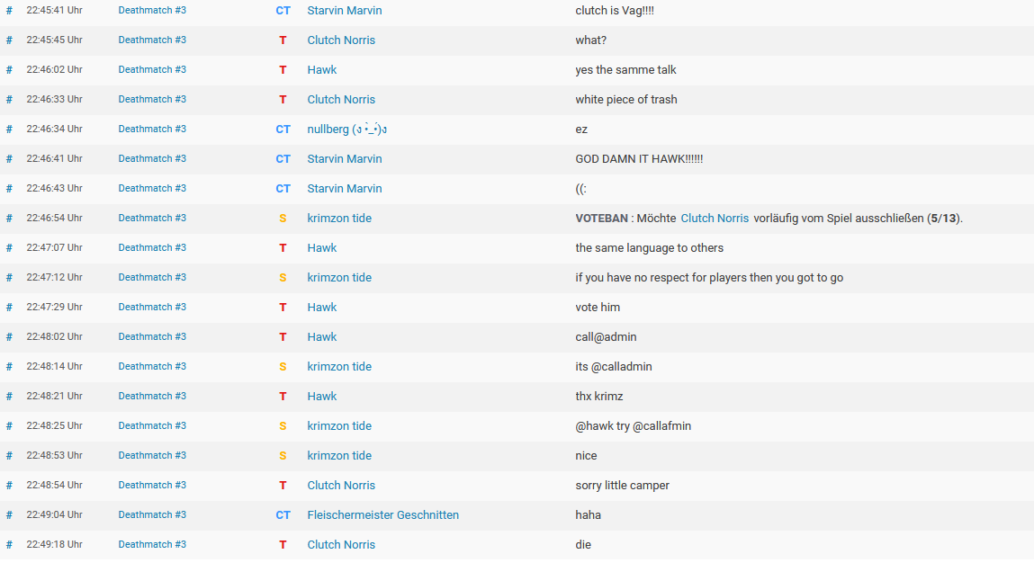Click the hash symbol on the 22:48:02 row
The height and width of the screenshot is (563, 1034).
point(9,337)
